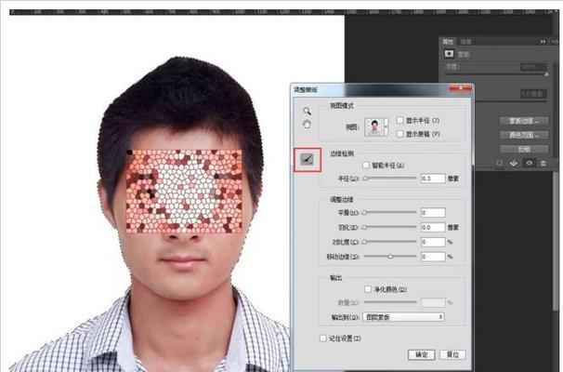
Task: Click 颜色范围... button in Properties panel
Action: click(x=524, y=135)
